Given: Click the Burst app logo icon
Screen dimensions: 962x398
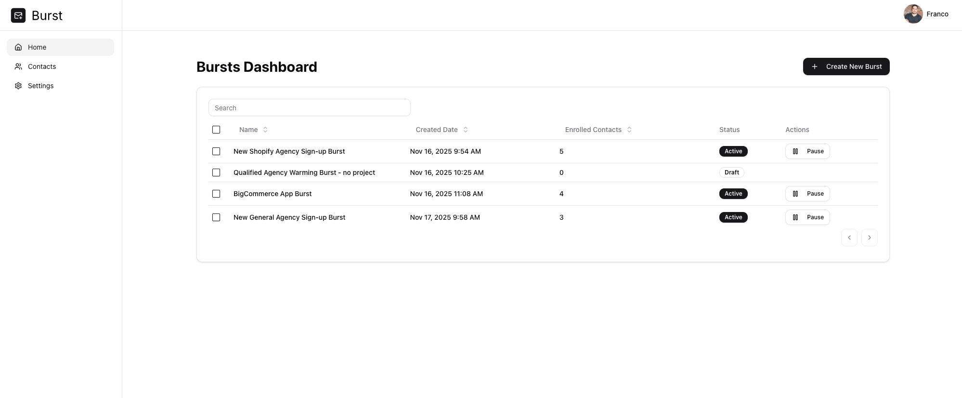Looking at the screenshot, I should (18, 15).
